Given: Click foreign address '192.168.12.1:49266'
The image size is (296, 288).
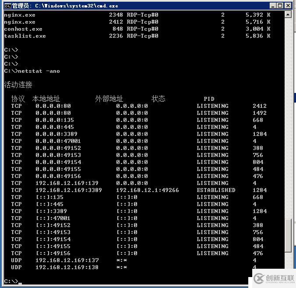Looking at the screenshot, I should tap(148, 190).
